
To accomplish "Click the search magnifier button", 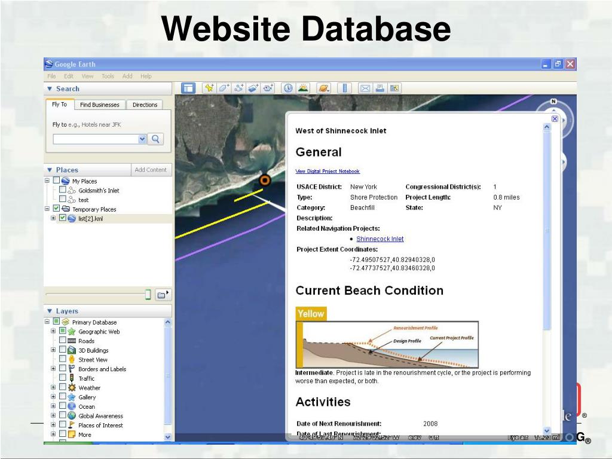I will tap(155, 139).
